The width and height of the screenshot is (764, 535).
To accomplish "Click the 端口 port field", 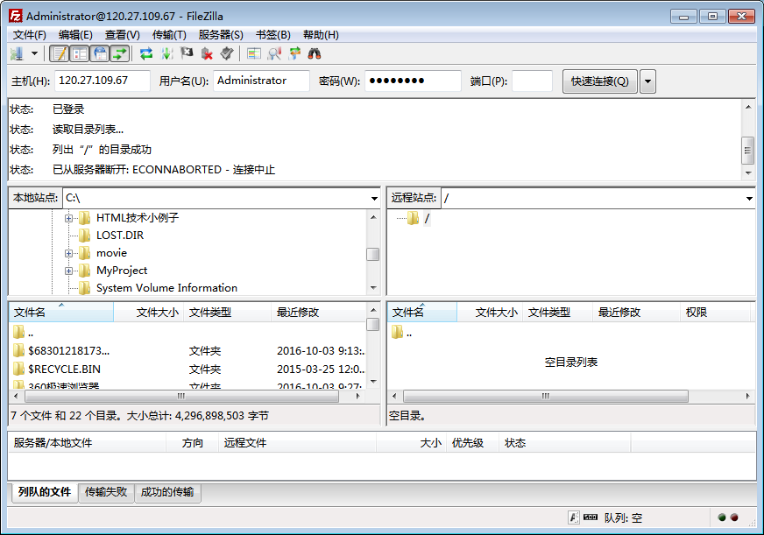I will (x=532, y=81).
